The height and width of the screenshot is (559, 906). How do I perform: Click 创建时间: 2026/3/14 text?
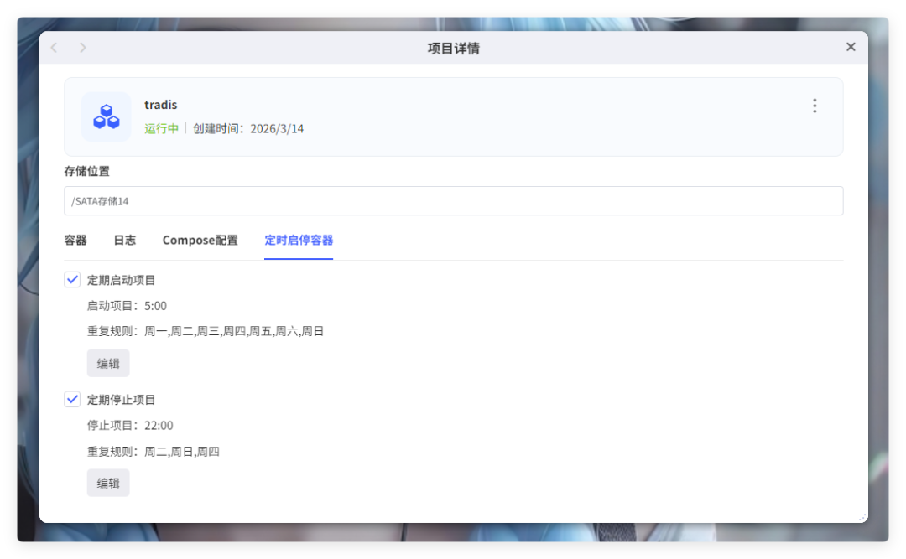click(x=248, y=128)
